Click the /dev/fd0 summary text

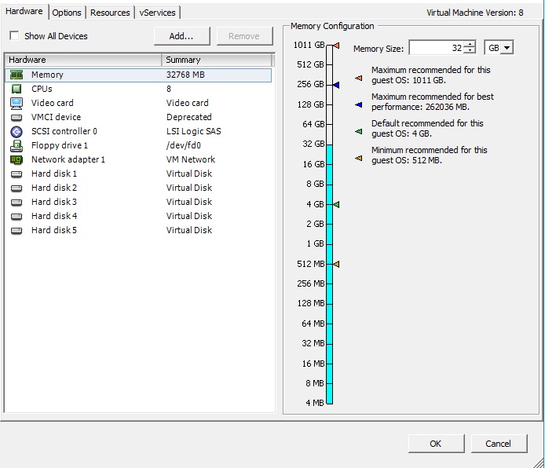pyautogui.click(x=184, y=145)
